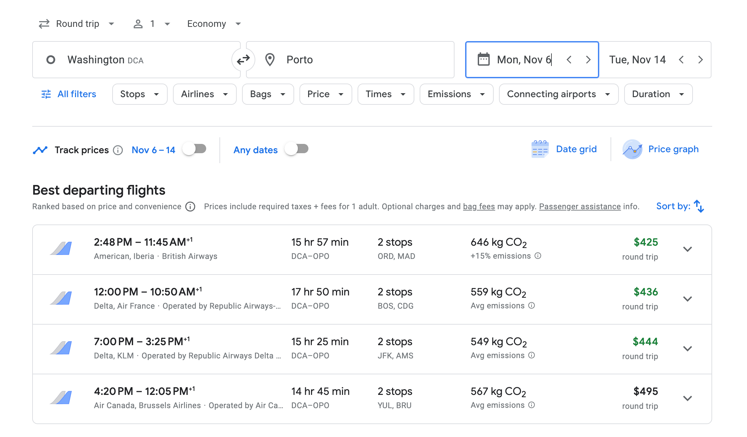
Task: Click the calendar icon in the departure date field
Action: [483, 60]
